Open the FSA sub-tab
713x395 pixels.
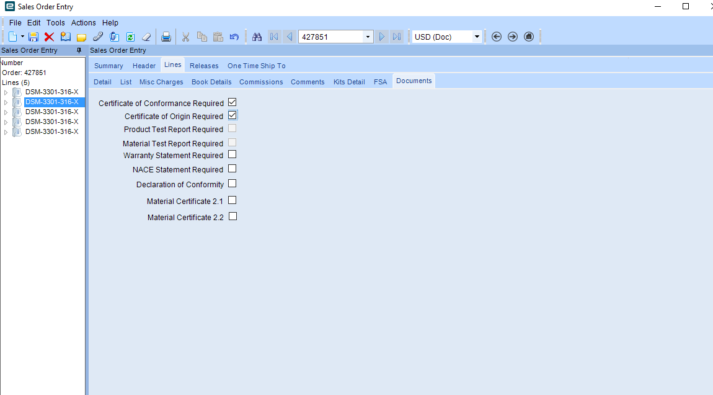pos(380,82)
